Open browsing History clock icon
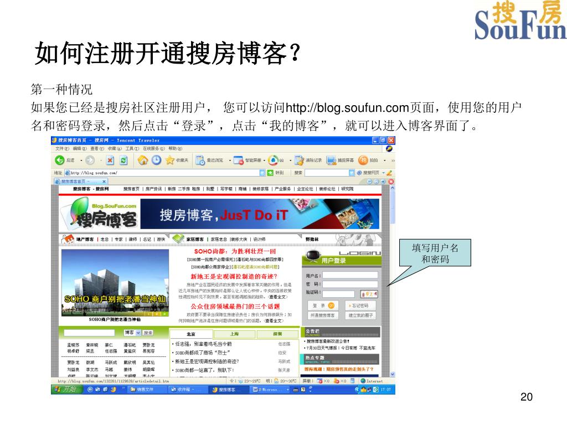 pos(156,160)
